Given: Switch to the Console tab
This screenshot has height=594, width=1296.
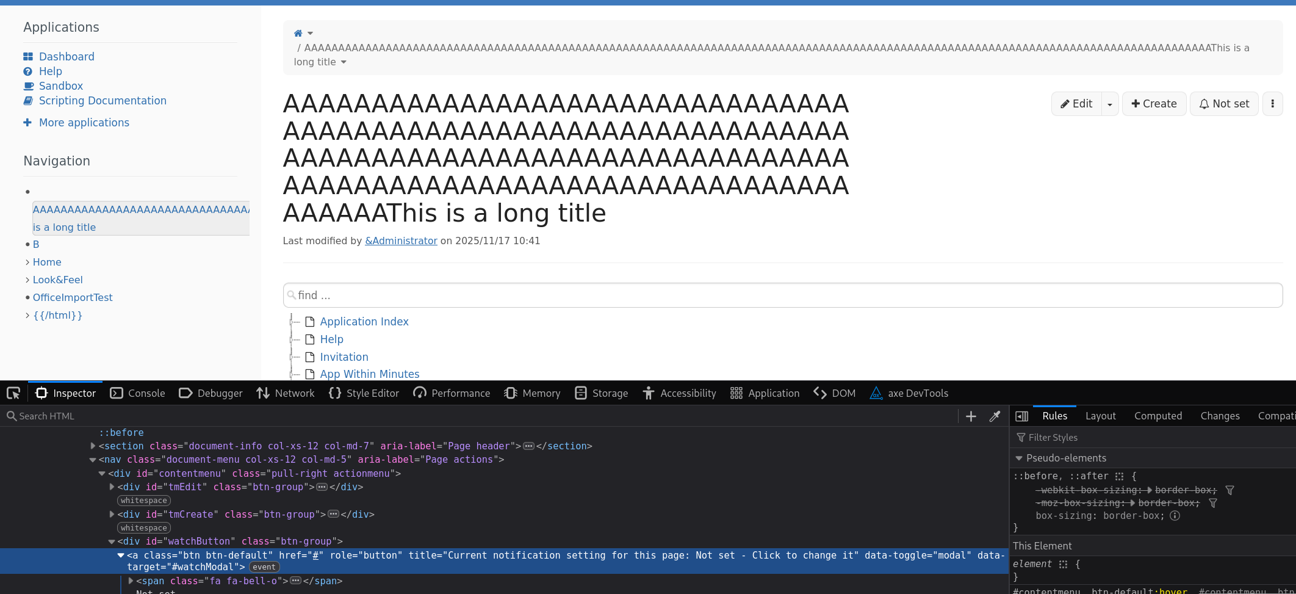Looking at the screenshot, I should [x=138, y=393].
